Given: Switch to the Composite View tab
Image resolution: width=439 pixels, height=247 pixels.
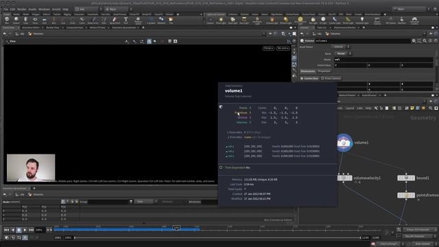Looking at the screenshot, I should (75, 27).
